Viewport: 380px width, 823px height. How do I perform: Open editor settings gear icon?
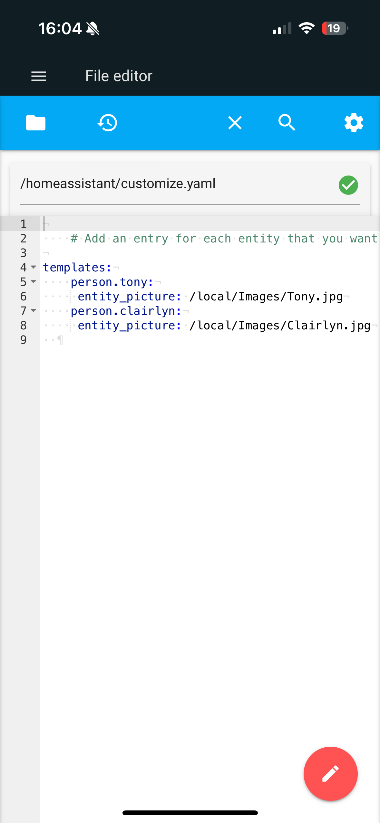coord(354,123)
